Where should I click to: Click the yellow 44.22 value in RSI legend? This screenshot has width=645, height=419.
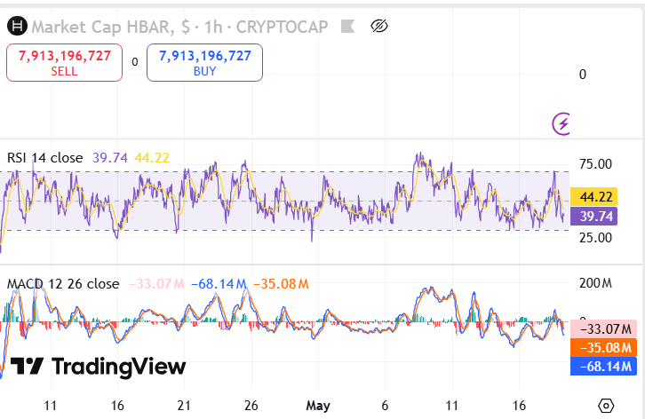[x=152, y=158]
